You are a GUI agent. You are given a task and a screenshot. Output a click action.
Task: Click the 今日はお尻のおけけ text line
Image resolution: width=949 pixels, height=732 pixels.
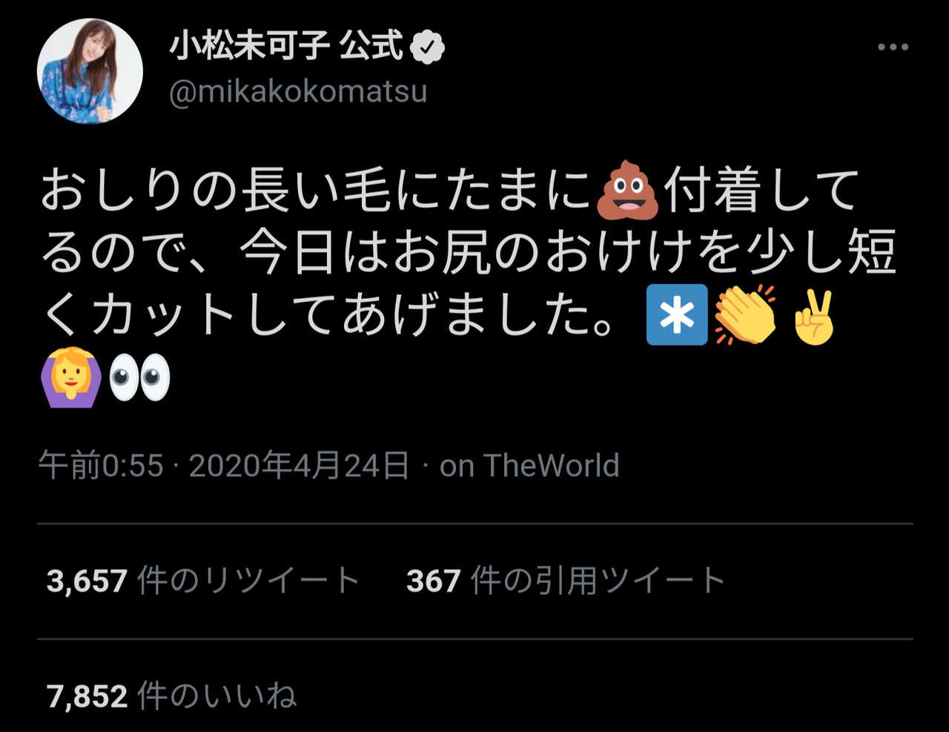(469, 253)
